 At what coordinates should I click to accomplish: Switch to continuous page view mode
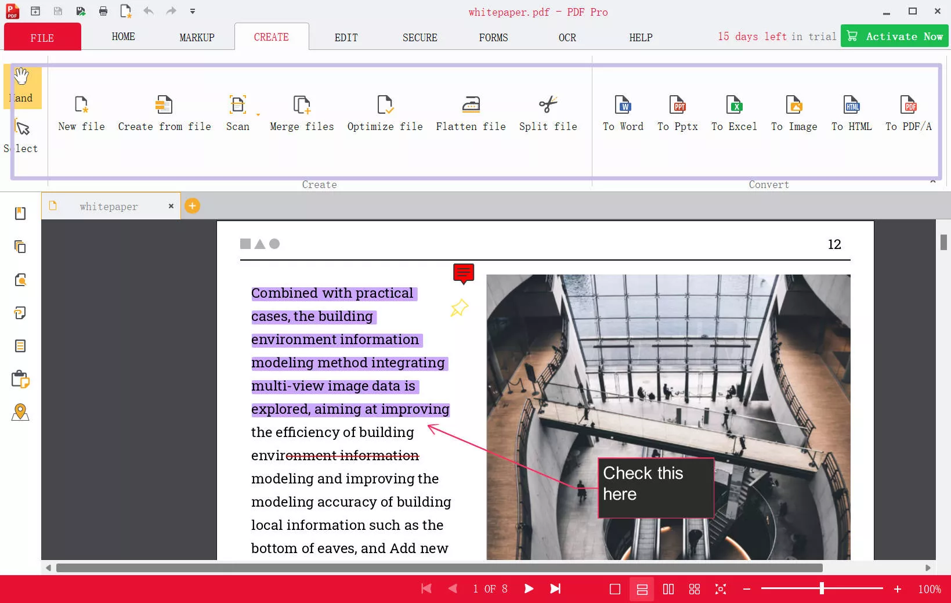(641, 589)
